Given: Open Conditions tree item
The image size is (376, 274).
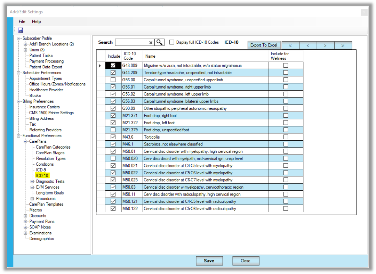Looking at the screenshot, I should [45, 164].
